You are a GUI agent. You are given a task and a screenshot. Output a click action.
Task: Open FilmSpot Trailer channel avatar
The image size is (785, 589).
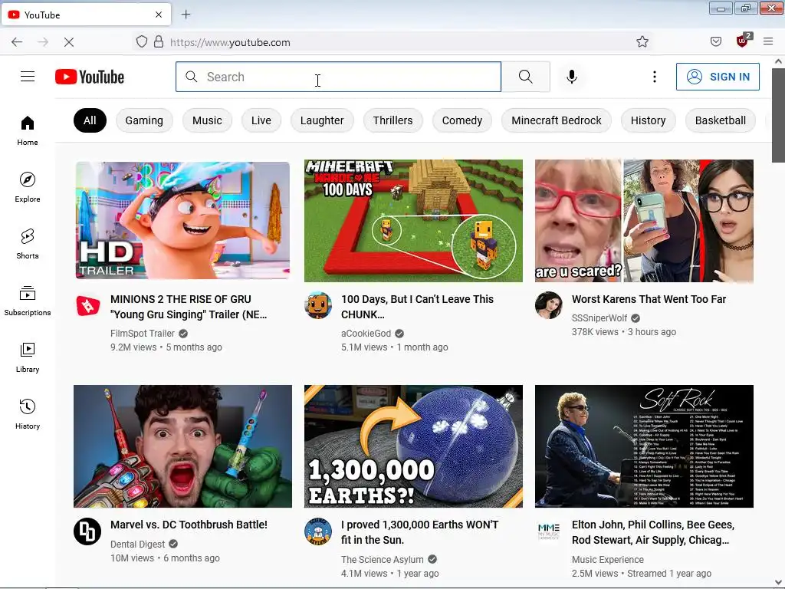pos(87,305)
